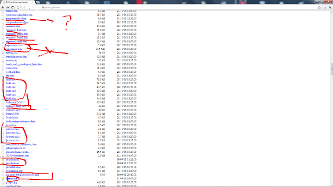The width and height of the screenshot is (333, 187).
Task: Open the finalannex.DOC link
Action: coord(14,102)
